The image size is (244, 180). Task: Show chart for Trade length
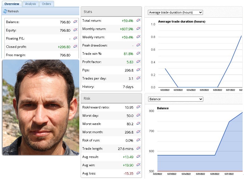(138, 148)
